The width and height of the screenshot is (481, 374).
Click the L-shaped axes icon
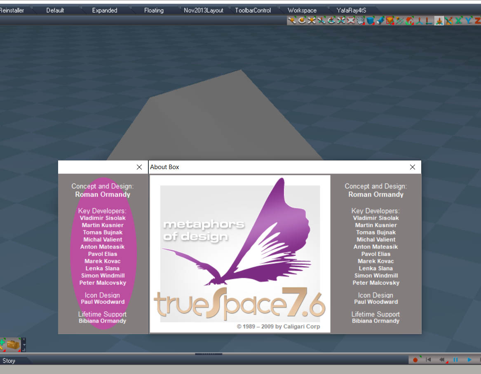pos(429,21)
